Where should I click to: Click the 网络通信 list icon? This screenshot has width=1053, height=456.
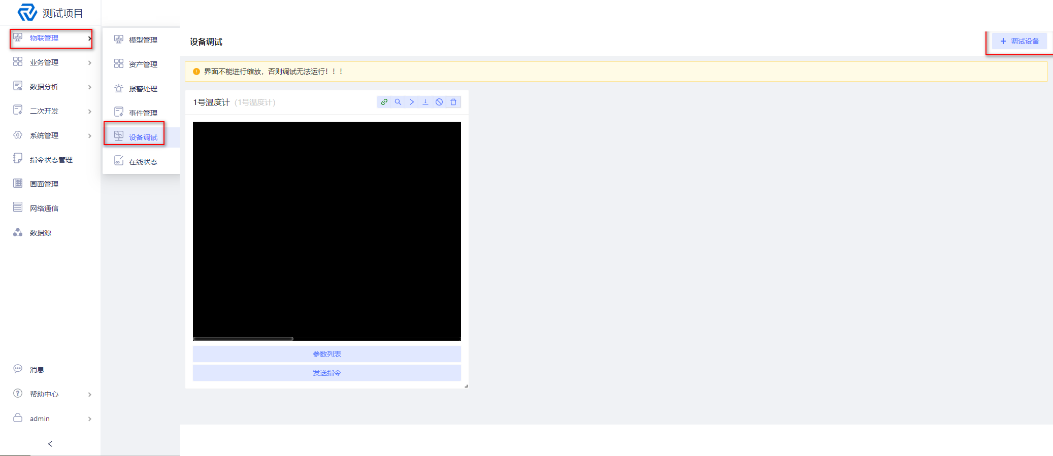pyautogui.click(x=18, y=207)
